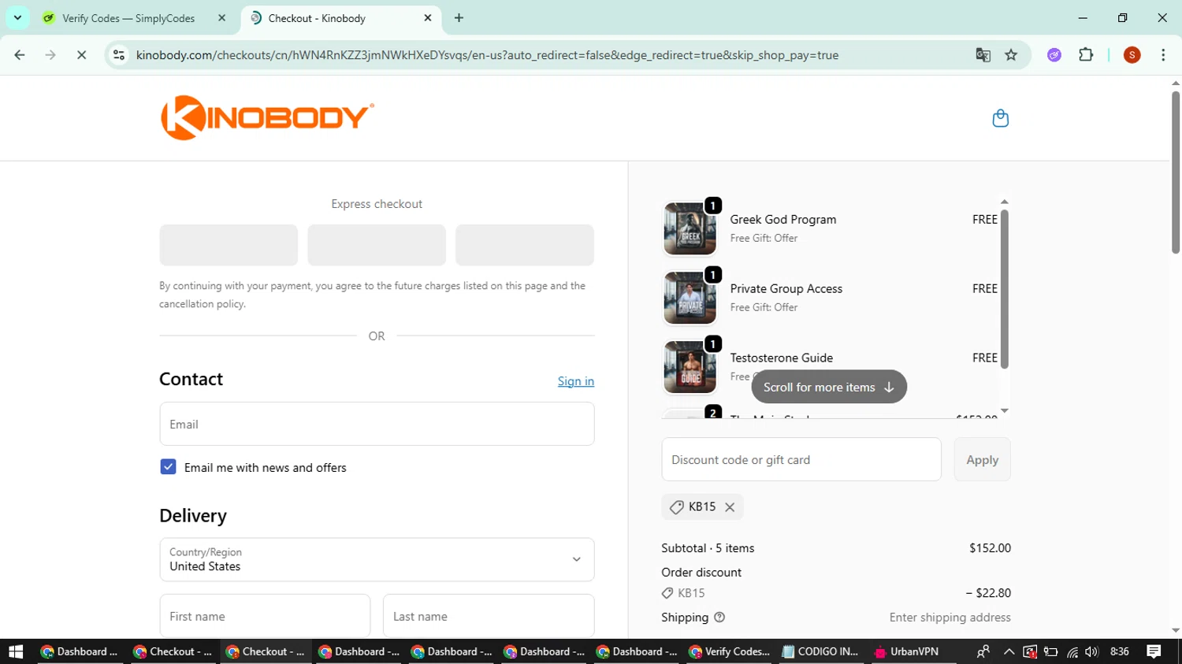Click the Enter shipping address text
1182x664 pixels.
[x=950, y=618]
